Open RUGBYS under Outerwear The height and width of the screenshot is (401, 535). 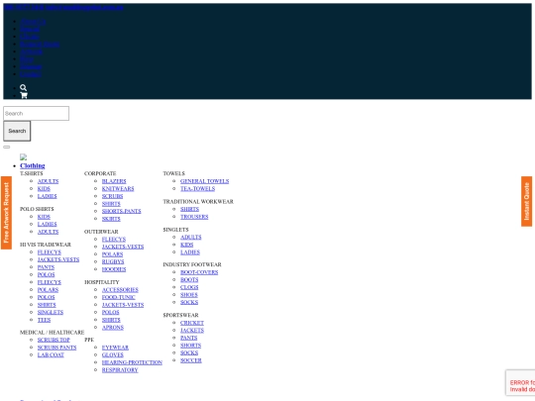pyautogui.click(x=113, y=261)
